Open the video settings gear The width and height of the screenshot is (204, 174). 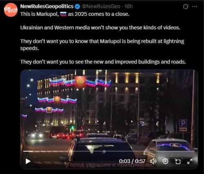point(165,161)
